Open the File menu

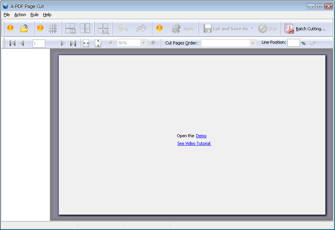tap(6, 15)
